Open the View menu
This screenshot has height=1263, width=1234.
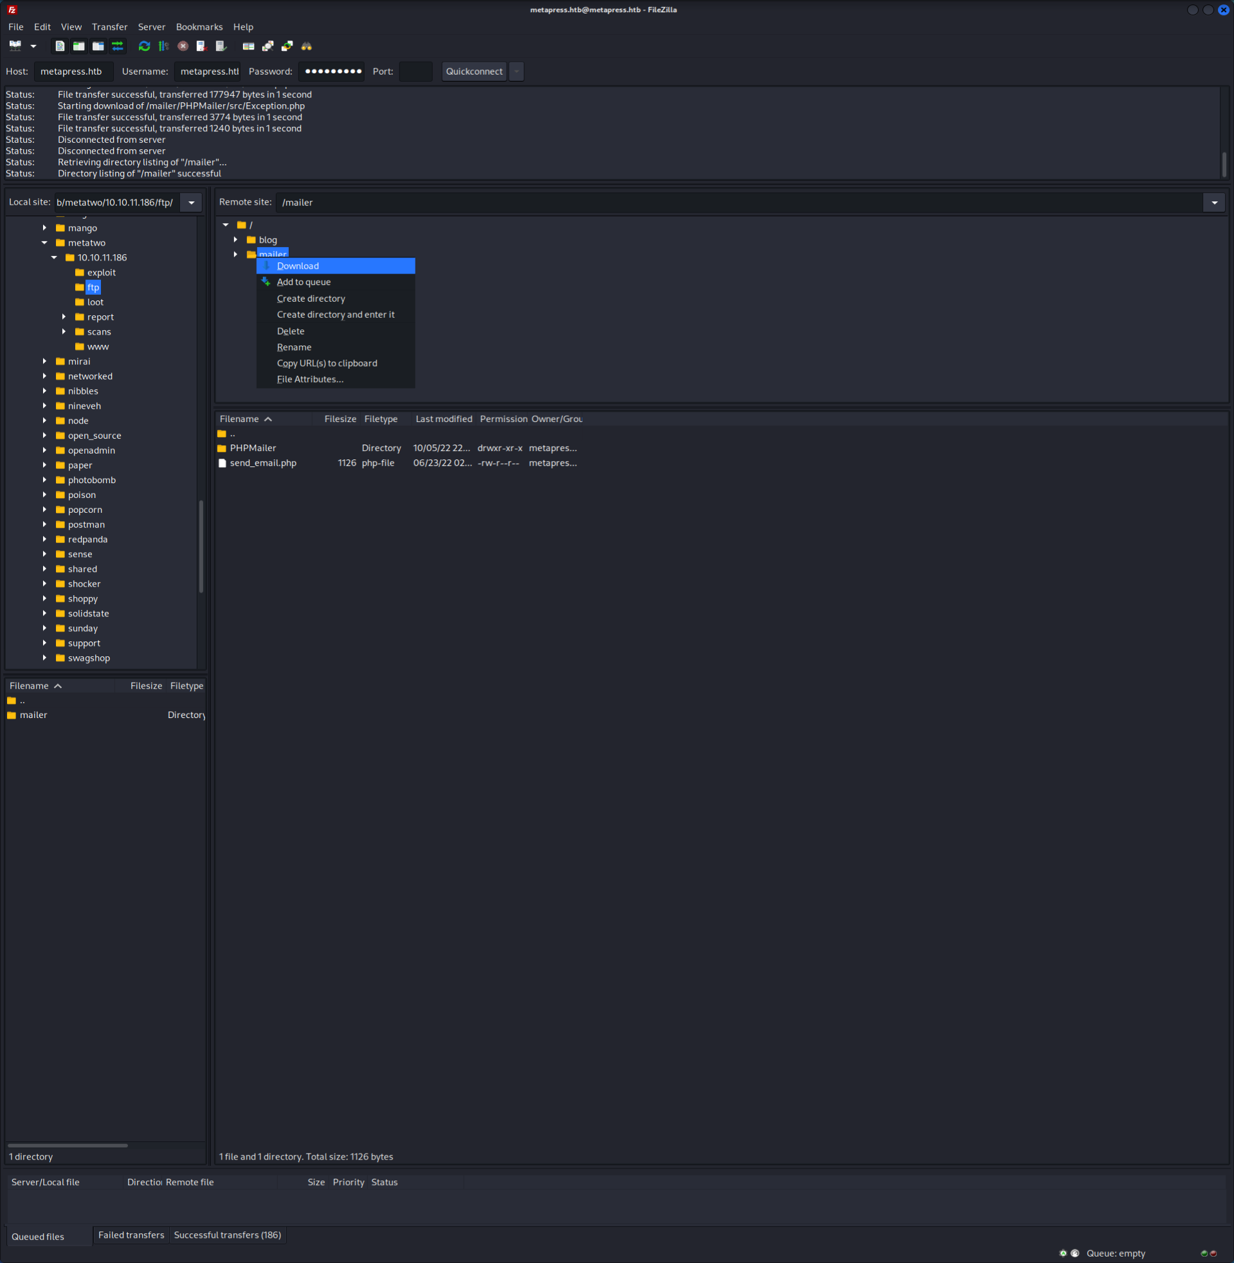pos(71,26)
